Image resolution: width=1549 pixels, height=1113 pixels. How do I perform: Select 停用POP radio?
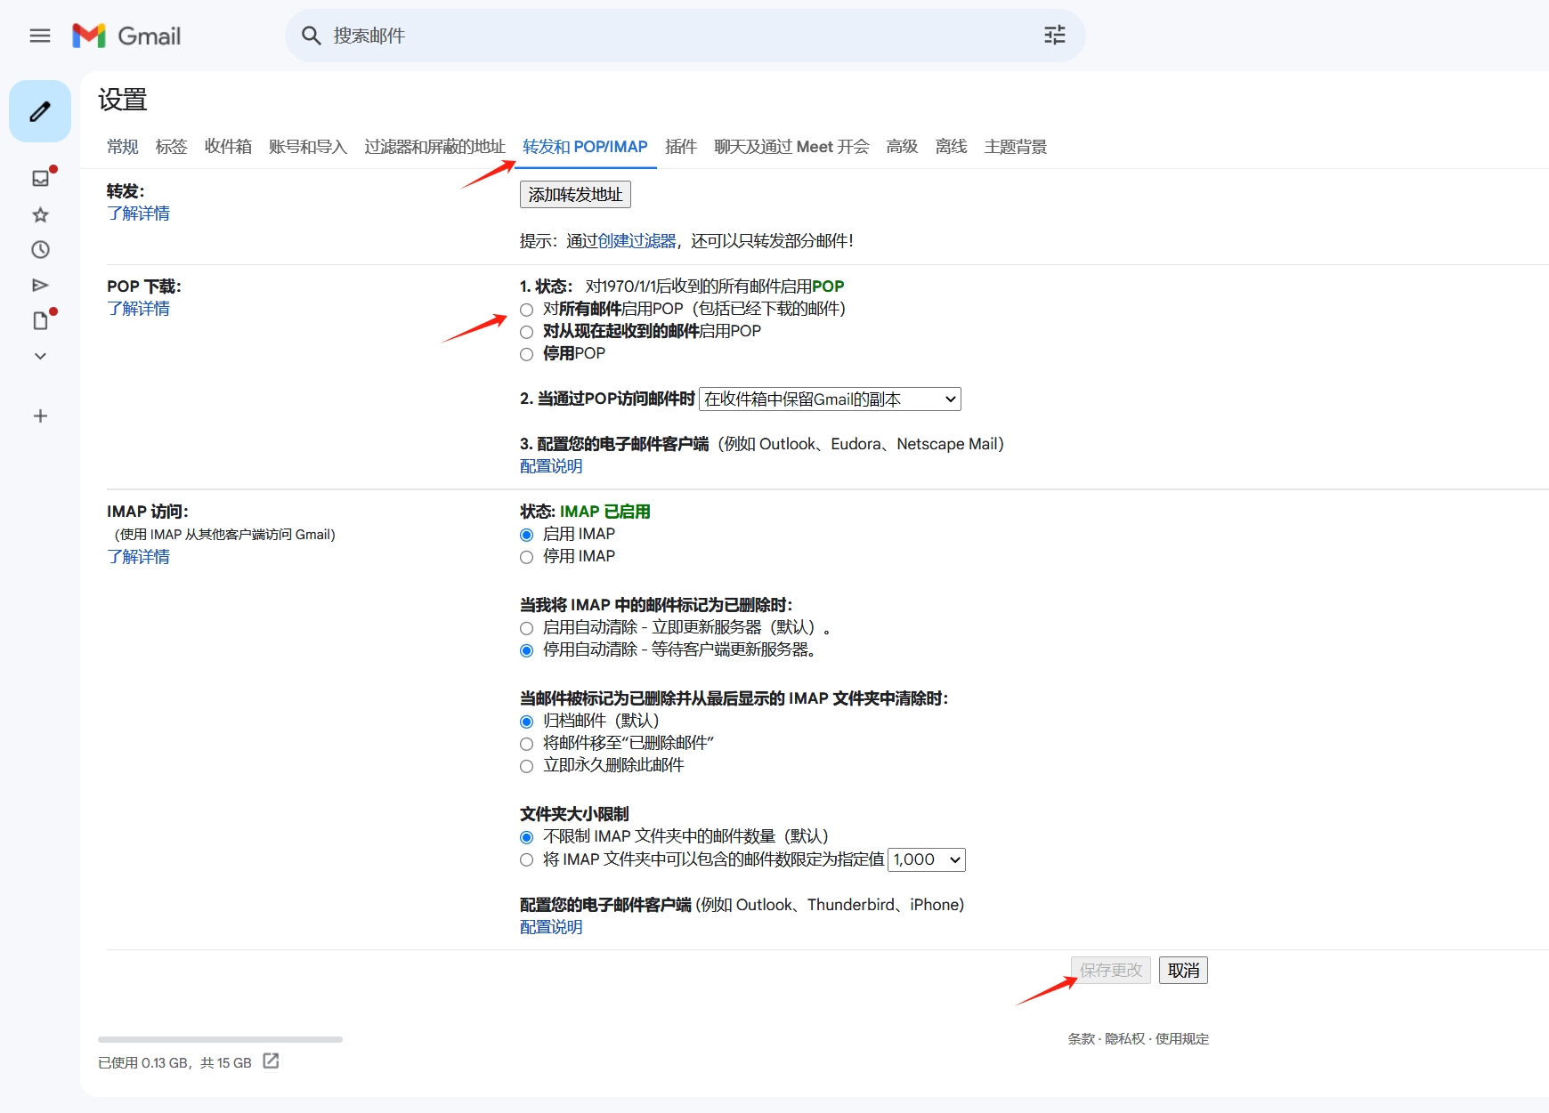coord(527,354)
